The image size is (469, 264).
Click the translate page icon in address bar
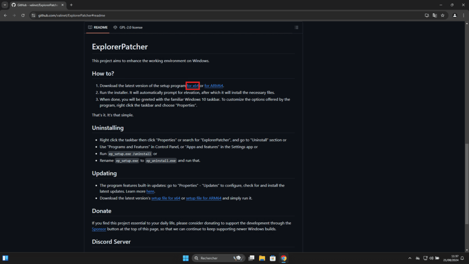[435, 15]
